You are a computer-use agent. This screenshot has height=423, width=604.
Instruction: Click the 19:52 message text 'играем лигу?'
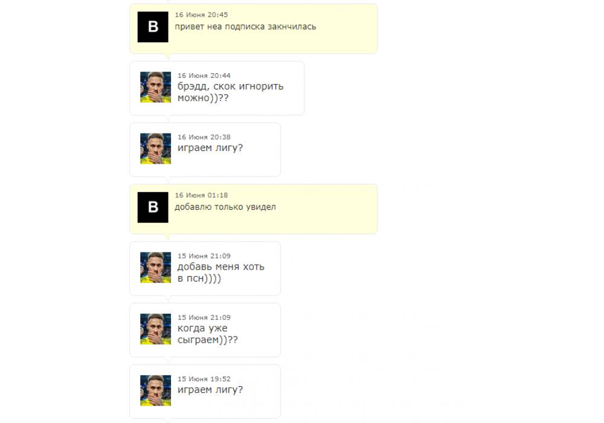(x=210, y=390)
